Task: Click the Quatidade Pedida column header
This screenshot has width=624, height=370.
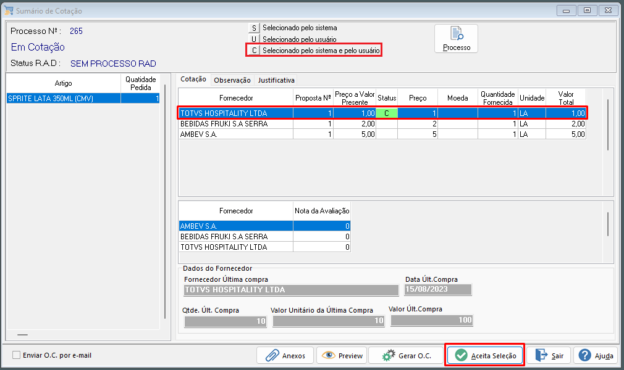Action: [x=140, y=83]
